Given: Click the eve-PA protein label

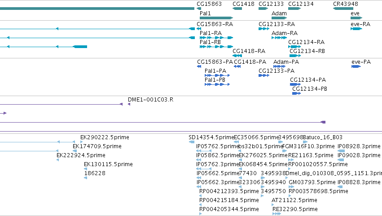Looking at the screenshot, I should tap(361, 62).
